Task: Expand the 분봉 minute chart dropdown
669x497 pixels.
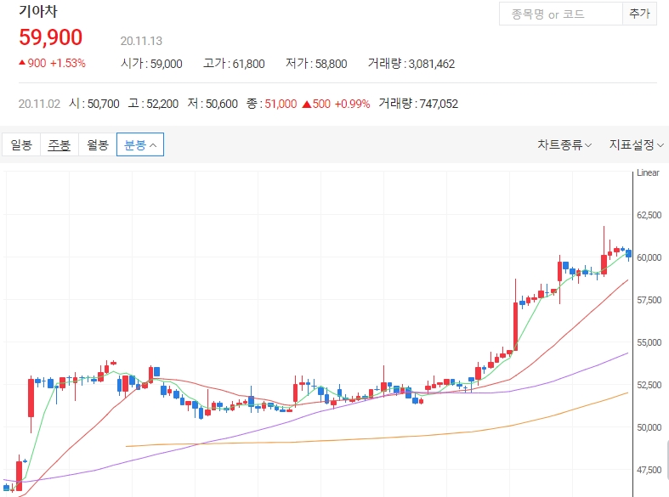Action: coord(140,145)
